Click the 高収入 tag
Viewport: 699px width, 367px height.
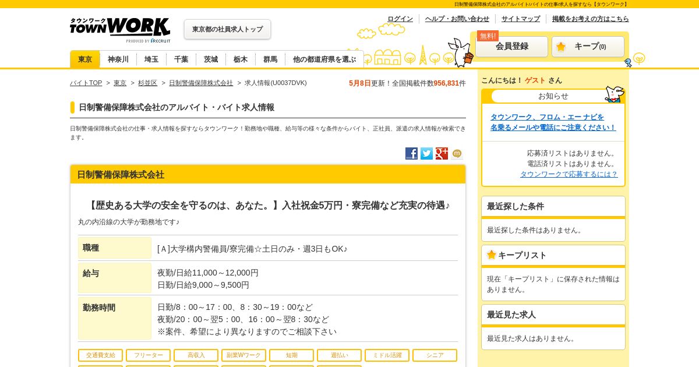coord(196,355)
